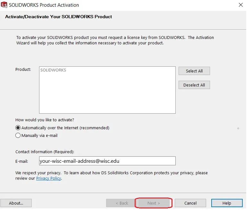This screenshot has height=210, width=252.
Task: Cancel the activation wizard
Action: [x=190, y=203]
